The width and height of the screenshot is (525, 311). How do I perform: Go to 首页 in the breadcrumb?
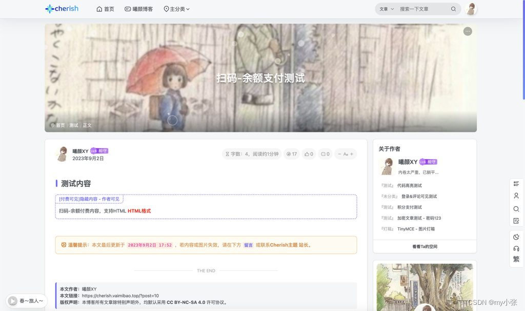point(60,125)
